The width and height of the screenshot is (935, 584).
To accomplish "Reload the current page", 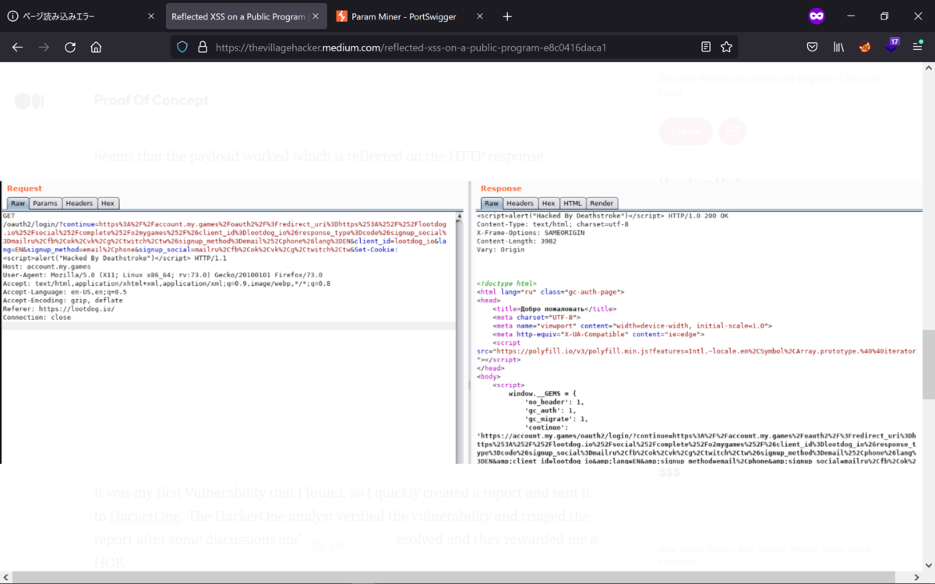I will [70, 47].
